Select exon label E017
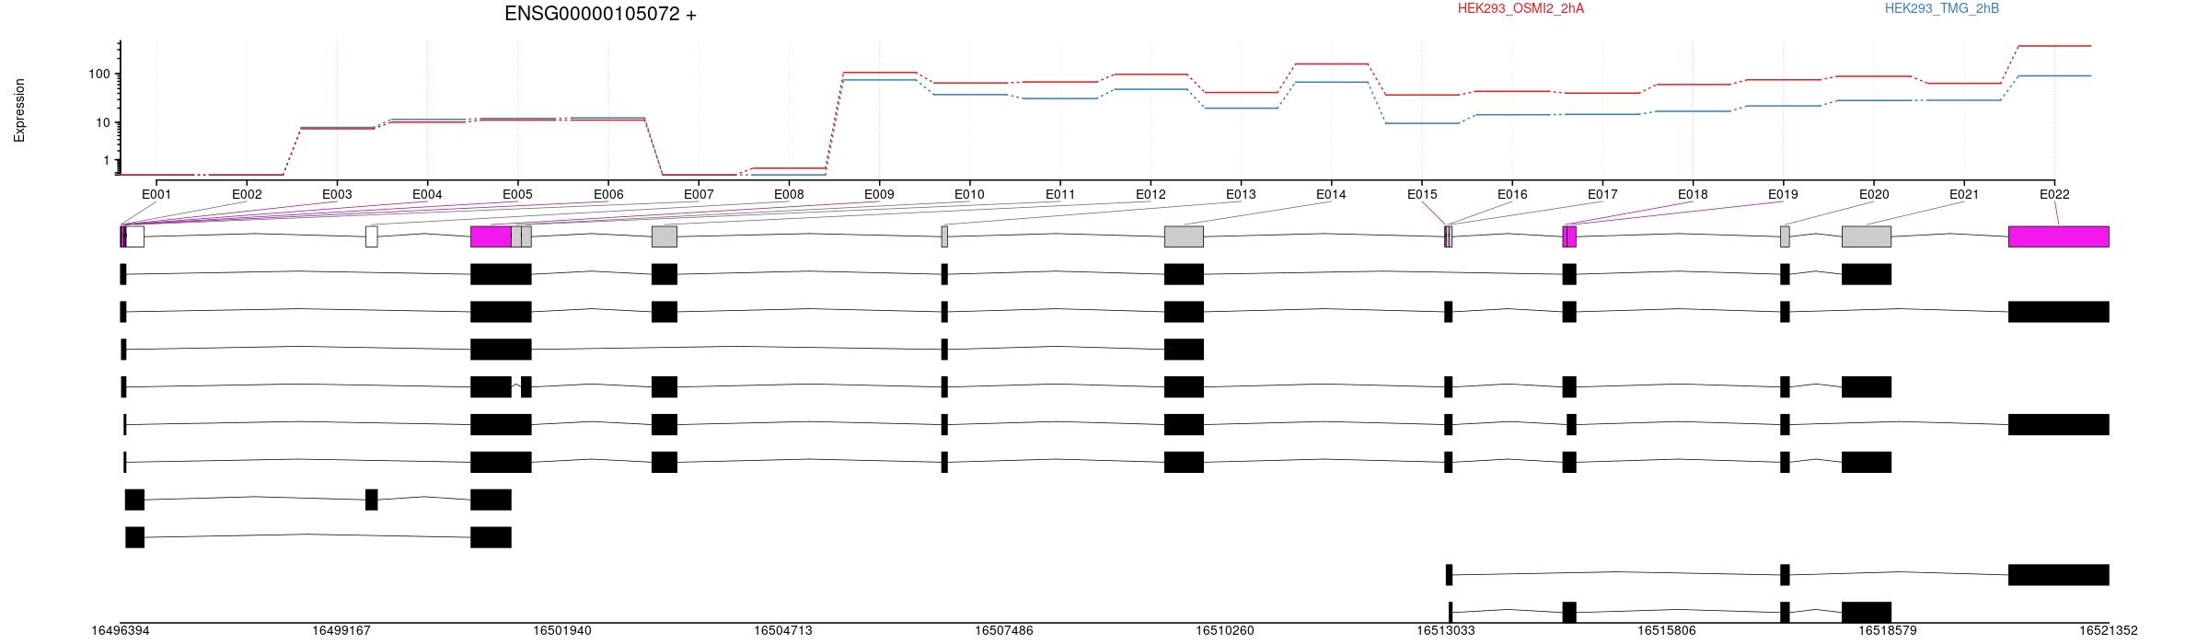 pyautogui.click(x=1602, y=194)
